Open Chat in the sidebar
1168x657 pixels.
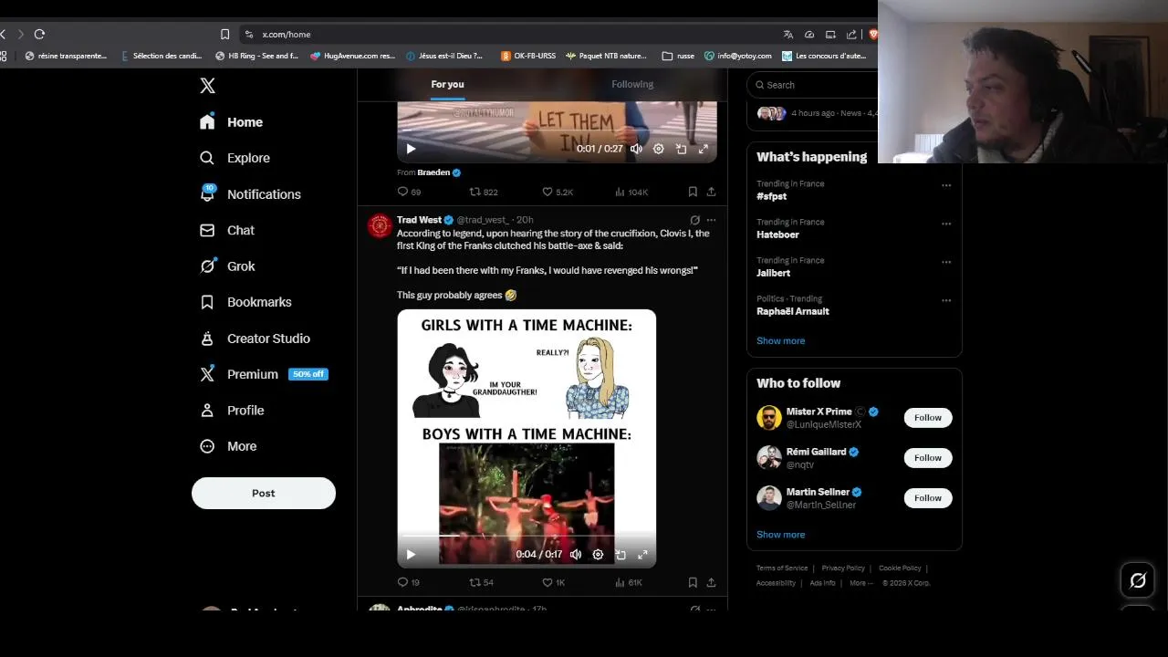click(x=228, y=230)
